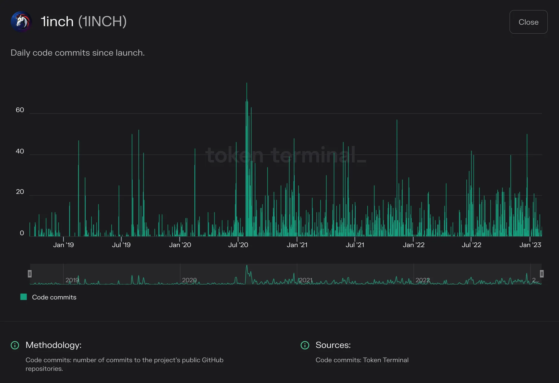Click the 1inch (1INCH) title

point(84,21)
